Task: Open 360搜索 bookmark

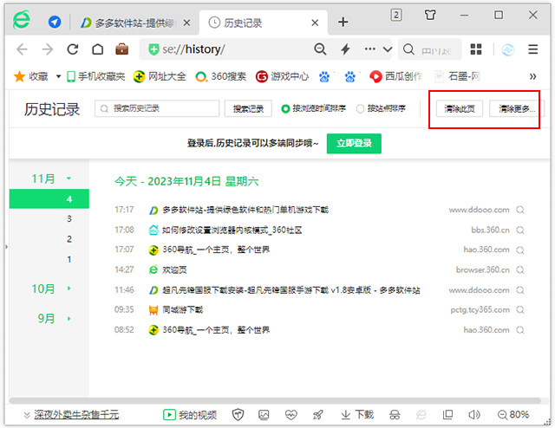Action: (220, 76)
